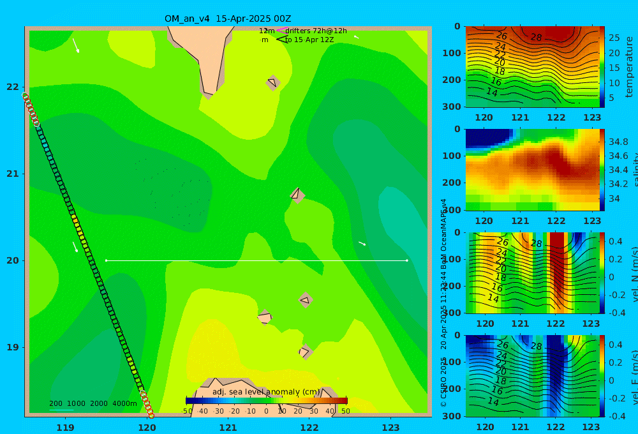Screen dimensions: 638x434
Task: Select the white current arrow in the map's top-left
Action: click(76, 45)
